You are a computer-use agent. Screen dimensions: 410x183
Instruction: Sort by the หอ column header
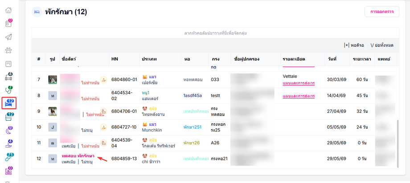point(195,59)
